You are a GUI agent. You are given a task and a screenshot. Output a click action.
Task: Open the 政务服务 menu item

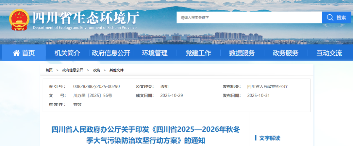[x=286, y=53]
